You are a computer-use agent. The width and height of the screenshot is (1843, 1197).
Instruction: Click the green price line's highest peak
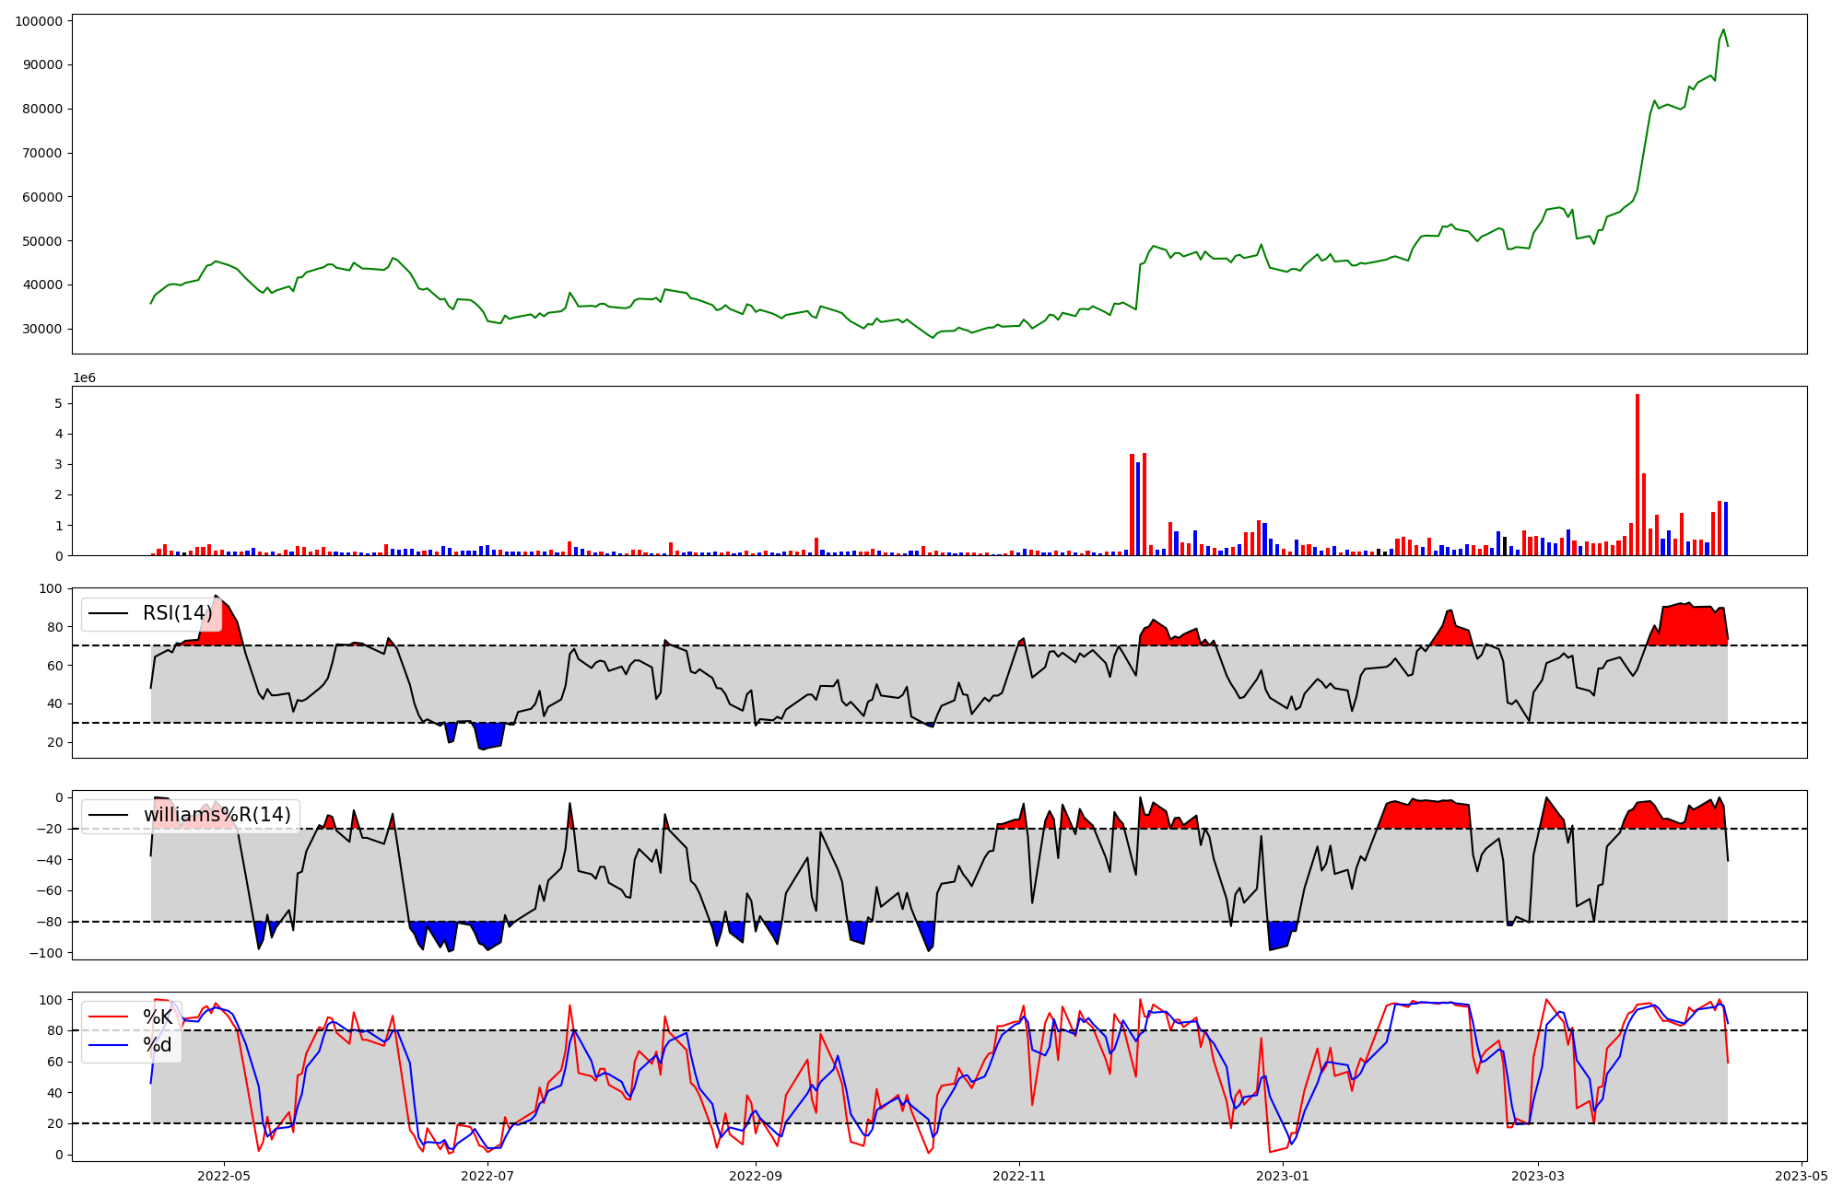[1724, 29]
